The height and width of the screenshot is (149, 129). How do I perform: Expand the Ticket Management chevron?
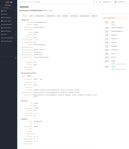coord(15,18)
